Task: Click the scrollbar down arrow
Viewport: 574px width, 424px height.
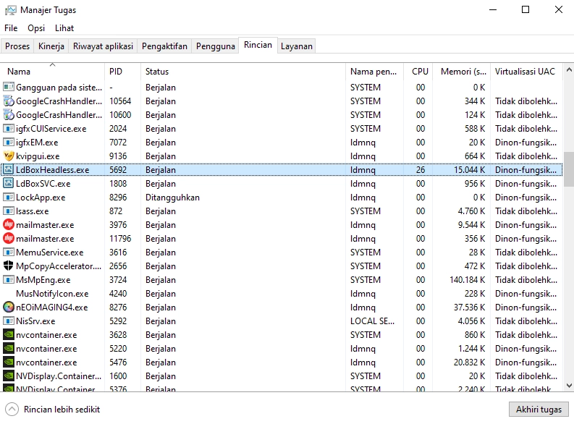Action: 569,385
